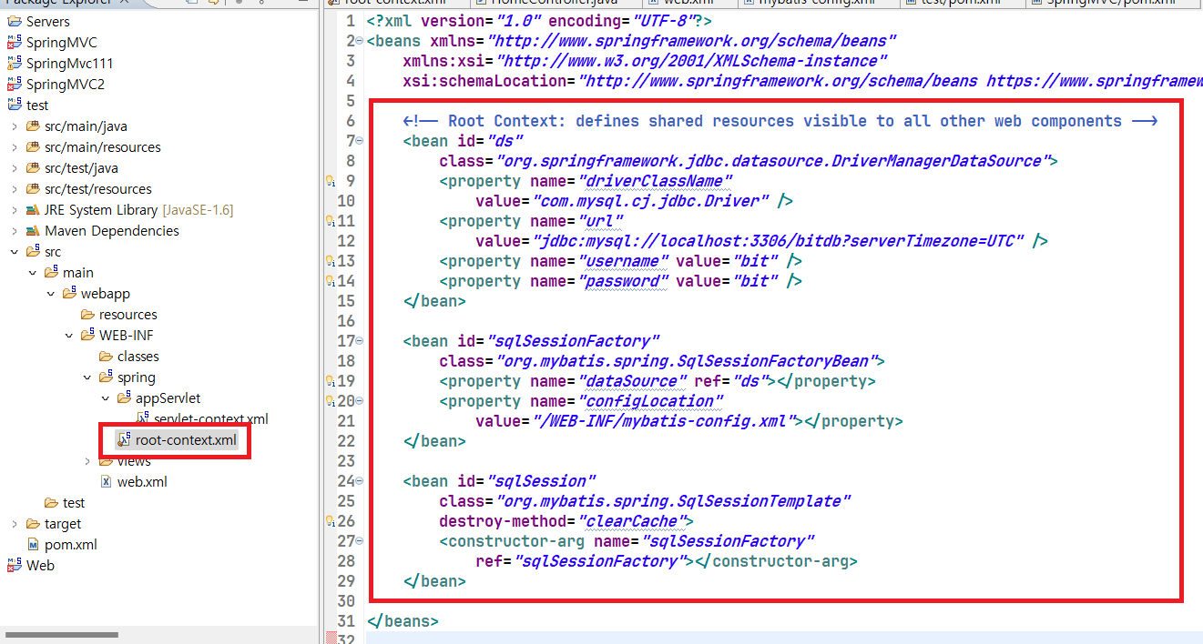Select the src/main/resources tree item label

click(103, 146)
